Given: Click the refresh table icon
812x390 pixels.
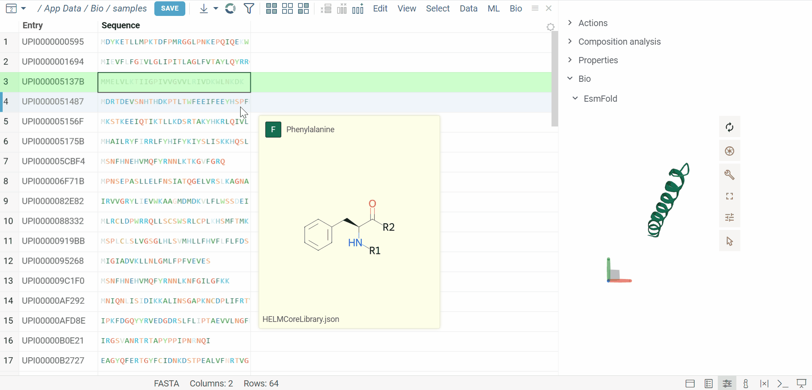Looking at the screenshot, I should 230,8.
